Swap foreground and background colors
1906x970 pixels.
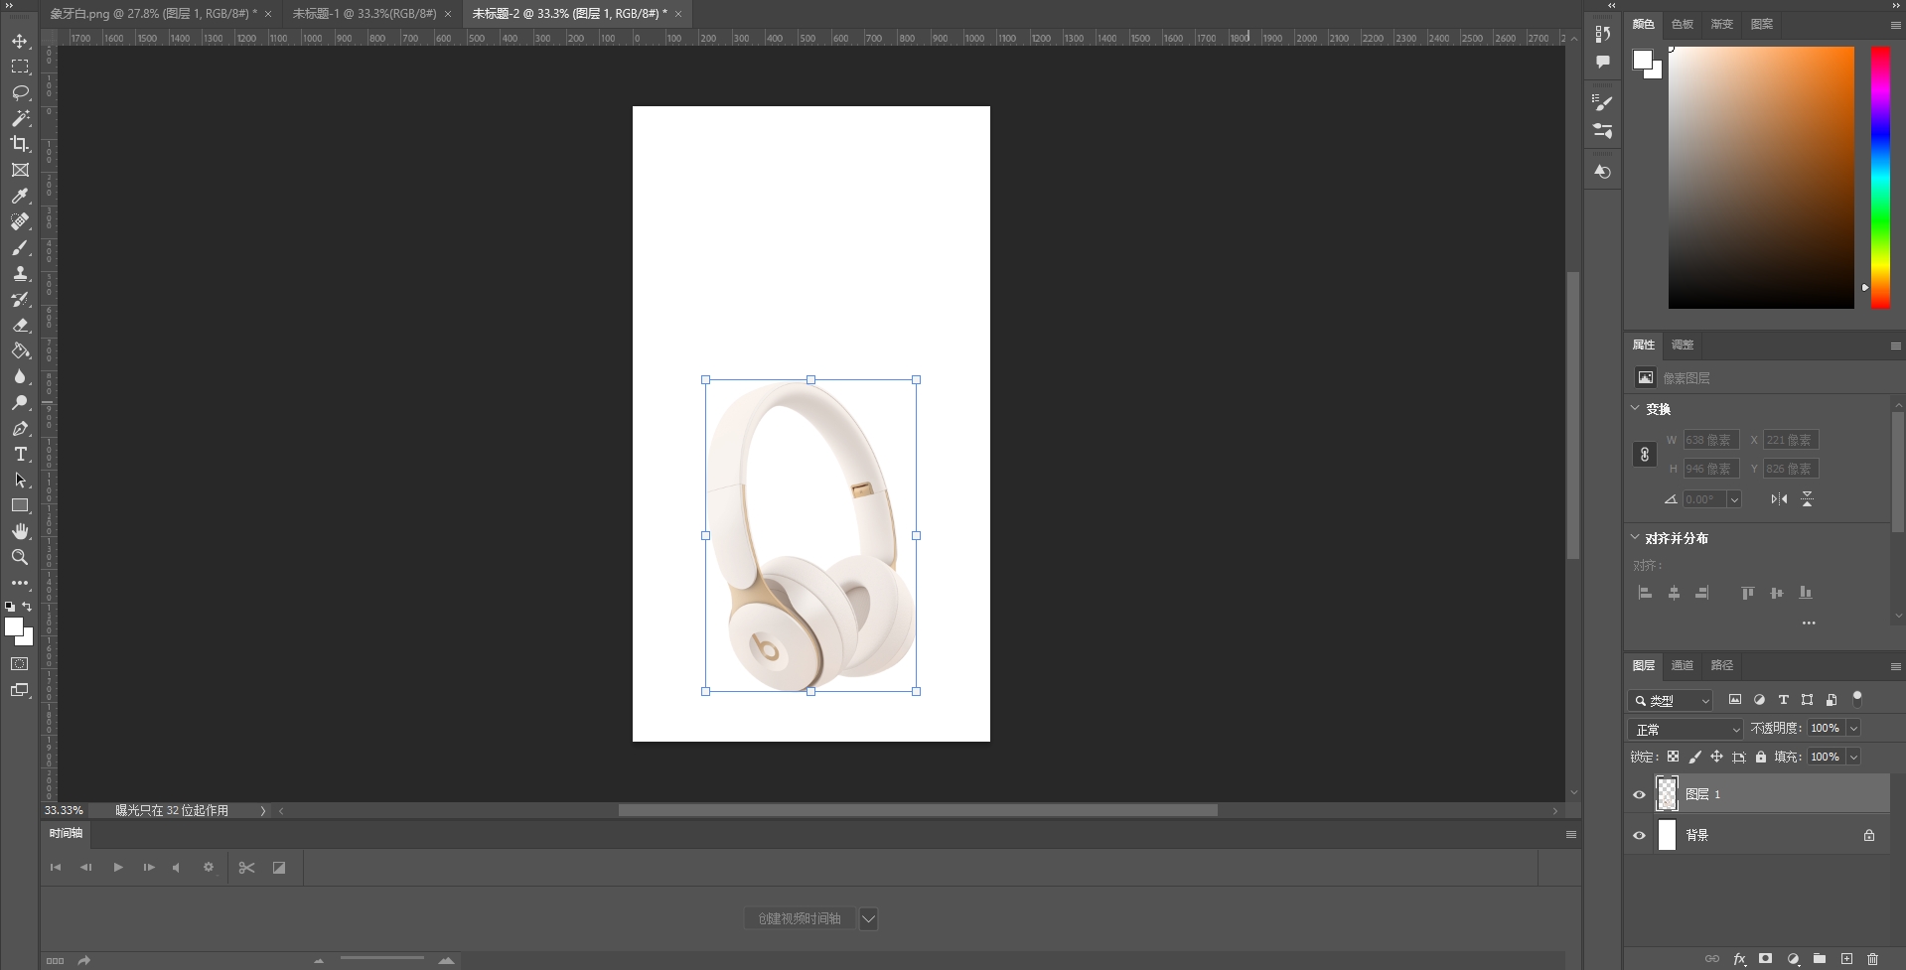(28, 607)
